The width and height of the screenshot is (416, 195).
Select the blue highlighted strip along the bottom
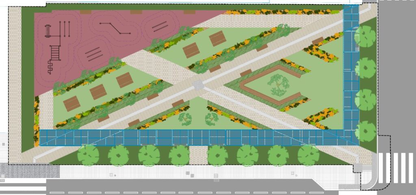pyautogui.click(x=191, y=138)
